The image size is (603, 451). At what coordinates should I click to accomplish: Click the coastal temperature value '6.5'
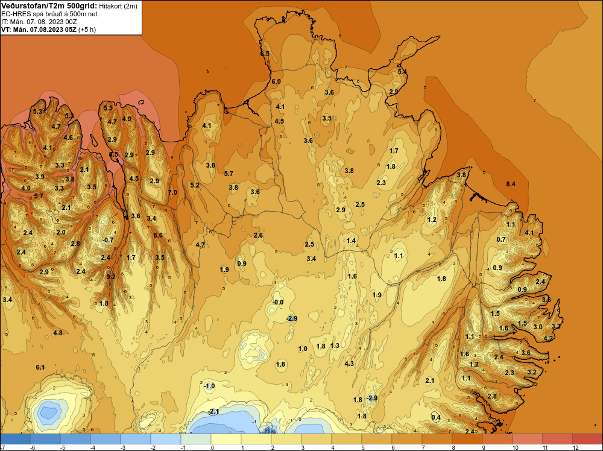tap(265, 54)
